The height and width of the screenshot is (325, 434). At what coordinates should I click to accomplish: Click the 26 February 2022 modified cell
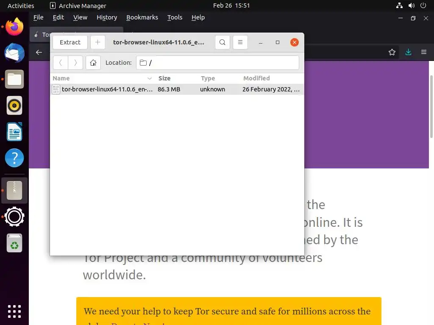(271, 89)
